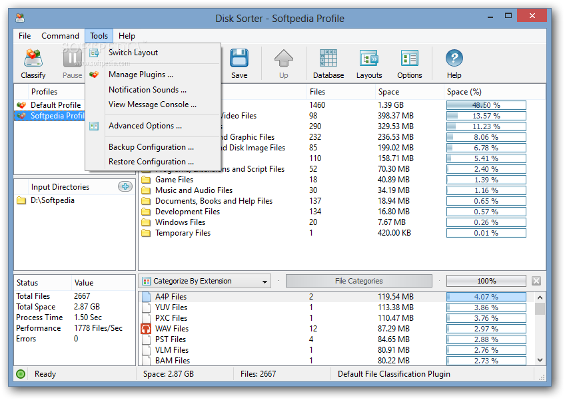565x400 pixels.
Task: Choose View Message Console entry
Action: point(153,104)
